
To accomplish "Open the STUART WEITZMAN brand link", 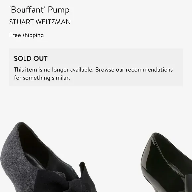I will point(40,22).
